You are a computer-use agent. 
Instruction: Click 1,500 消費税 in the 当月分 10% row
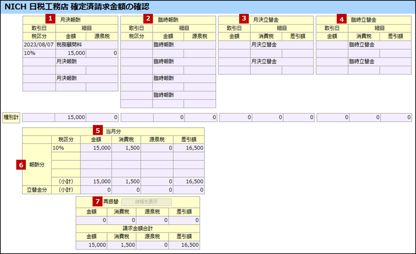click(126, 148)
